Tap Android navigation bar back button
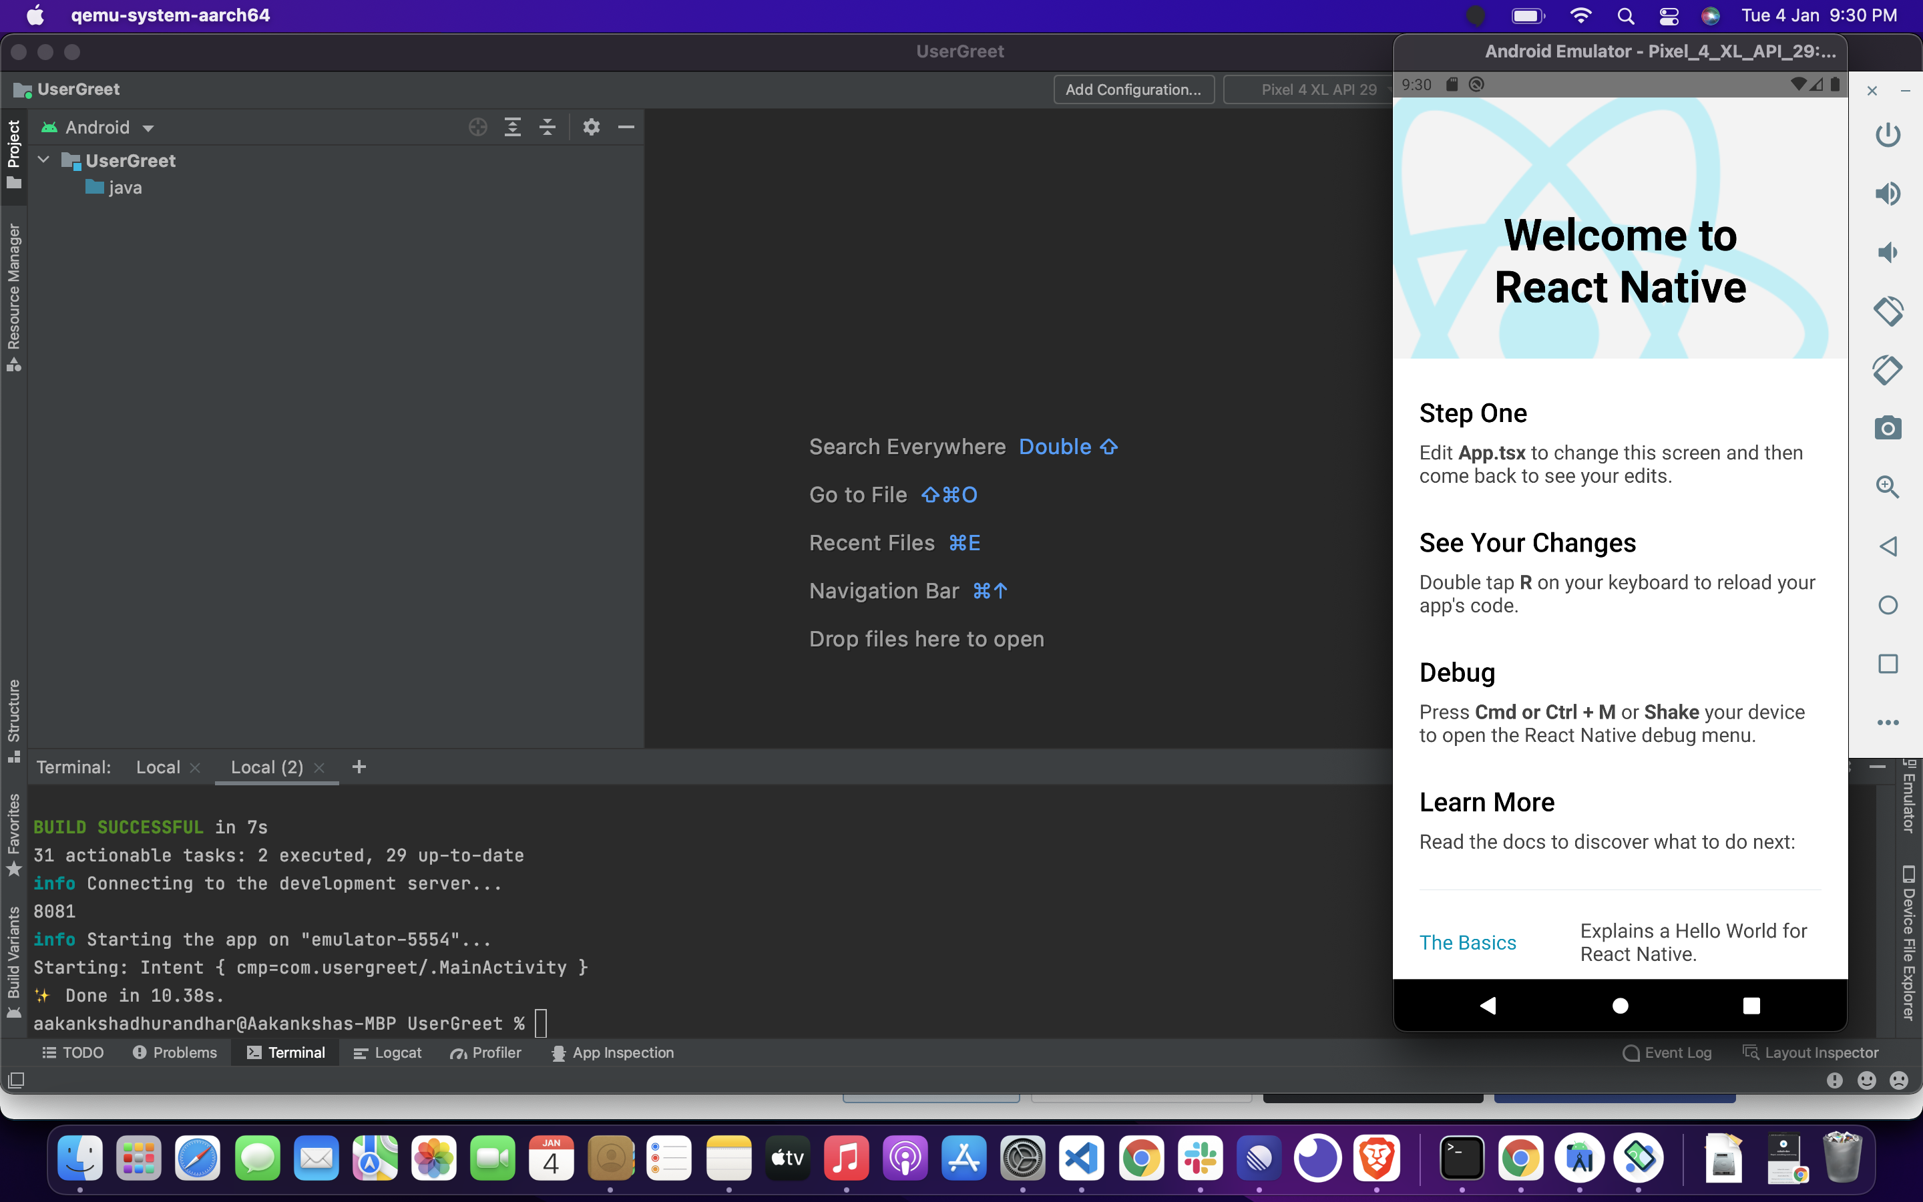The height and width of the screenshot is (1202, 1923). tap(1488, 1006)
